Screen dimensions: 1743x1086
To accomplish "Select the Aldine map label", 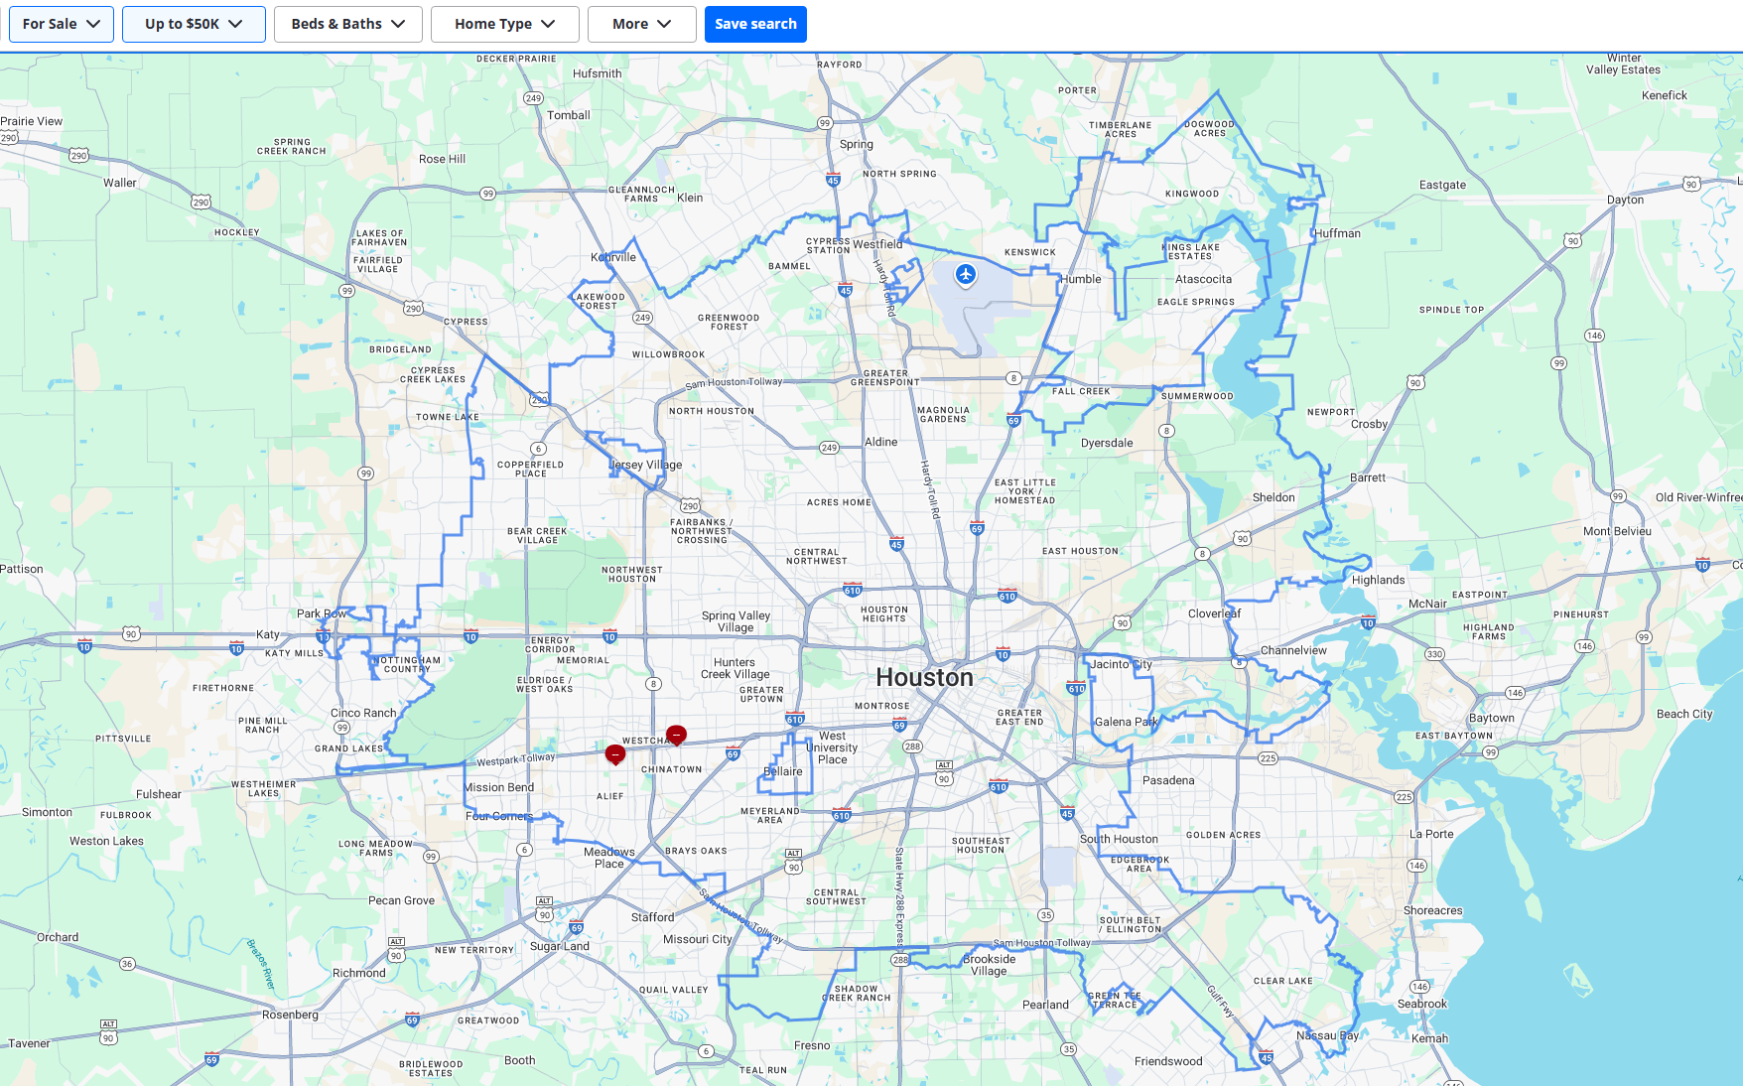I will click(881, 442).
